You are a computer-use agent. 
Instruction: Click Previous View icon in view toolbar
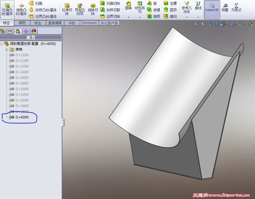(x=210, y=24)
